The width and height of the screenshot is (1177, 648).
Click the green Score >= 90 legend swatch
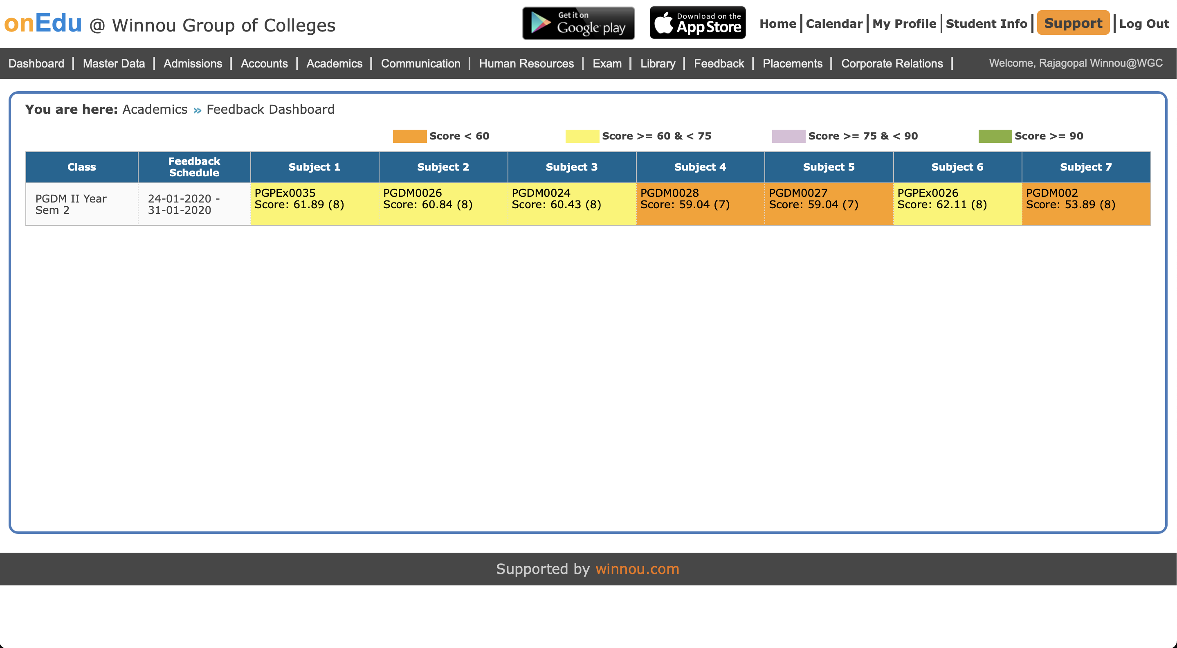click(995, 136)
